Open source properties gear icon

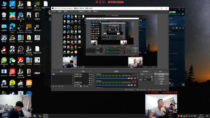pyautogui.click(x=81, y=86)
